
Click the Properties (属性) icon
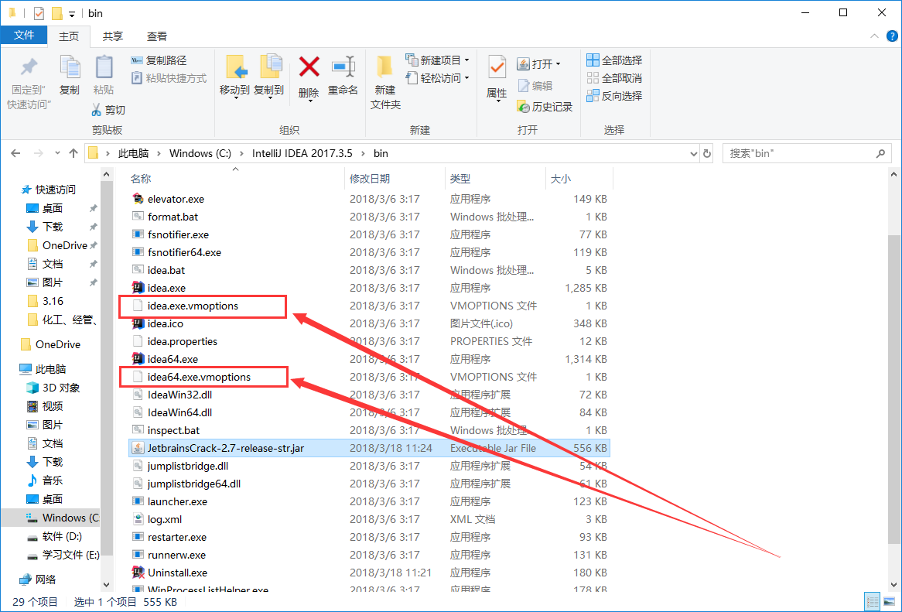497,68
